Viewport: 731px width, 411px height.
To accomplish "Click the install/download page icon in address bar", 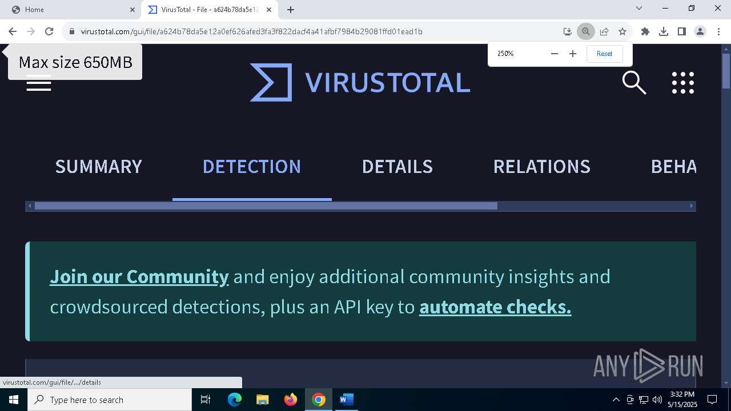I will (x=567, y=31).
